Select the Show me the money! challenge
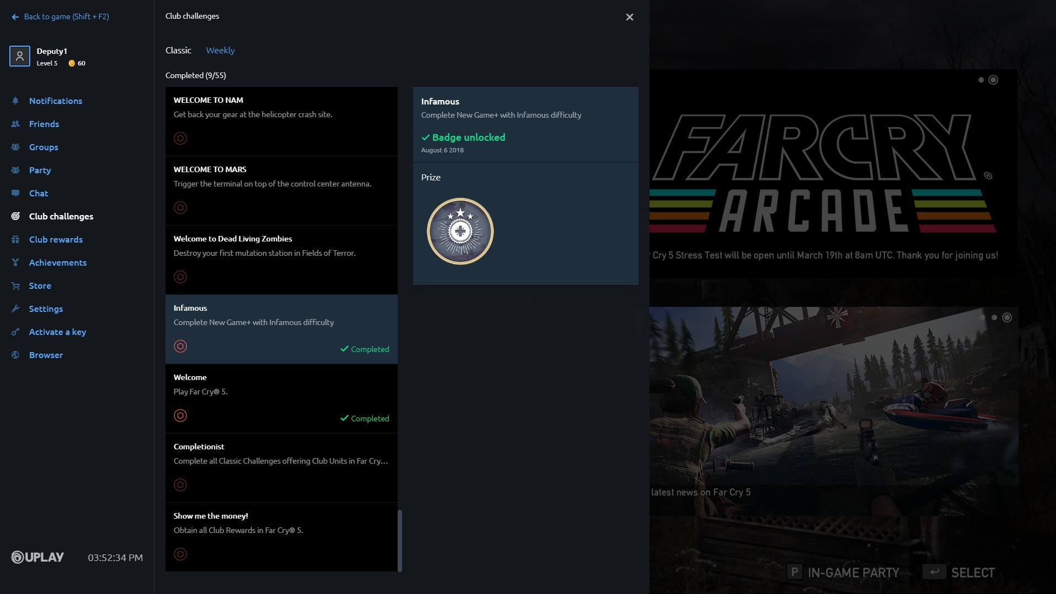The image size is (1056, 594). (282, 537)
